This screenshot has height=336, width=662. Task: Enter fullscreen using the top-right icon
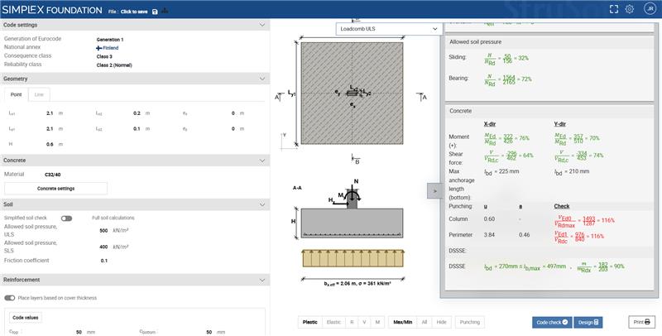(614, 9)
